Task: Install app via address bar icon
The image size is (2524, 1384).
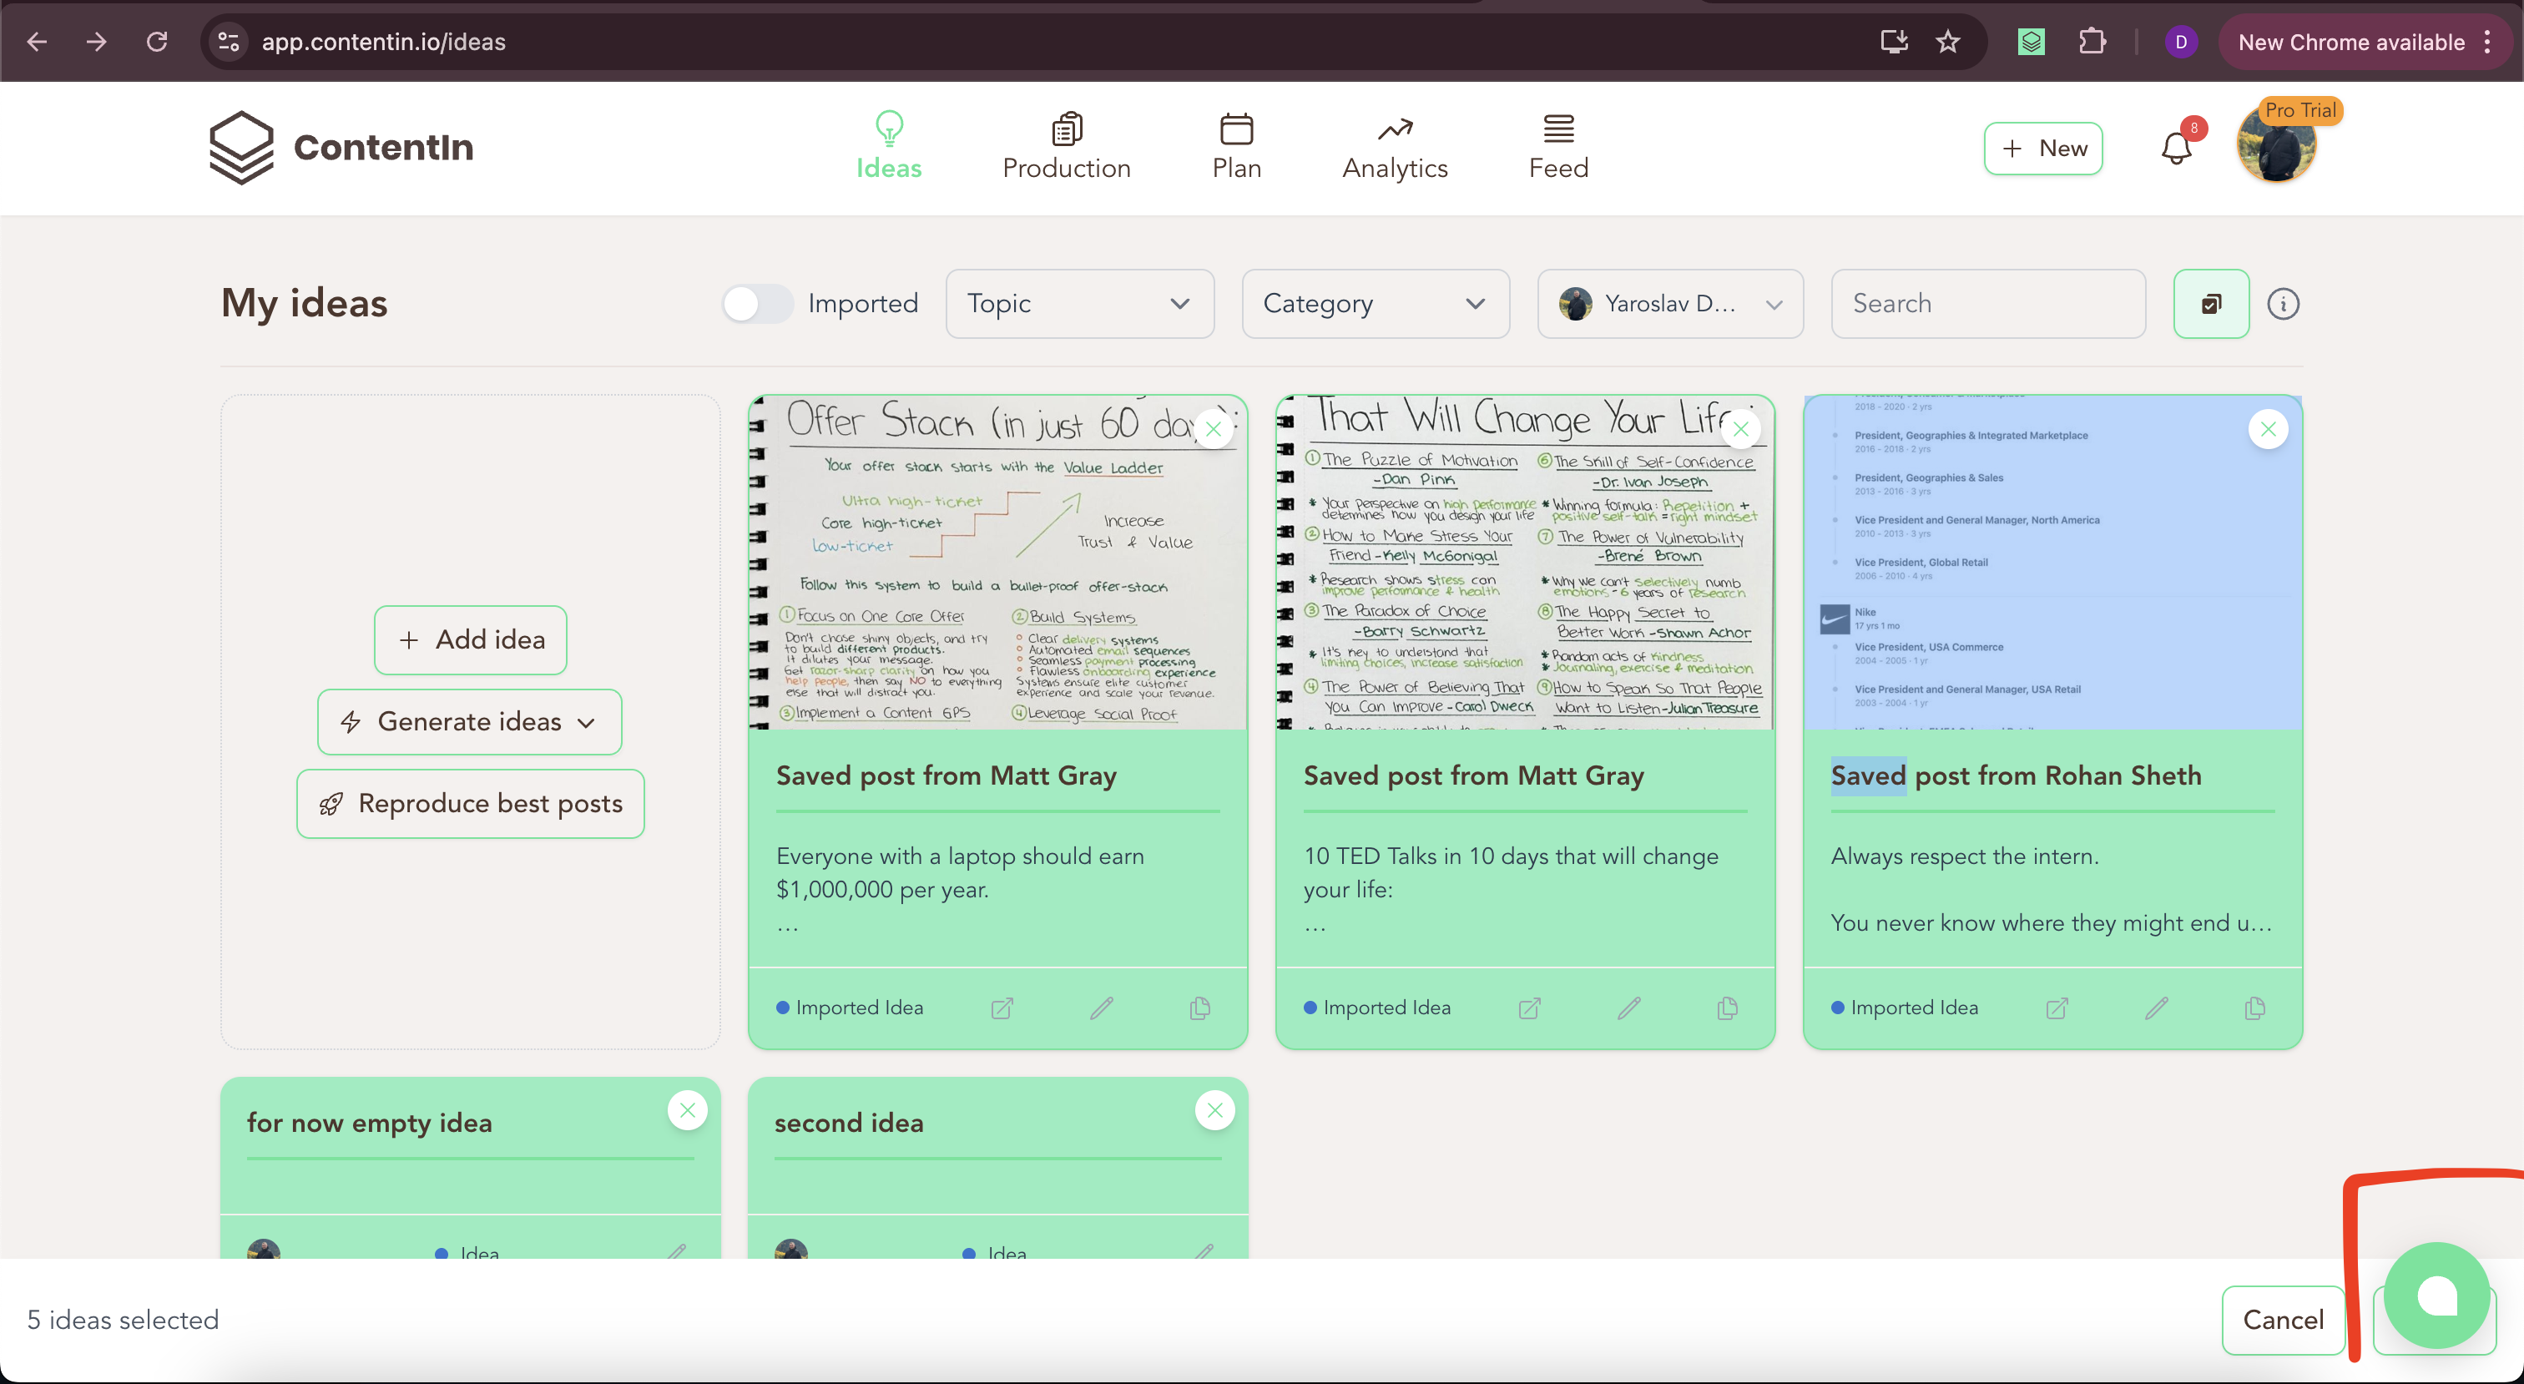Action: click(x=1894, y=41)
